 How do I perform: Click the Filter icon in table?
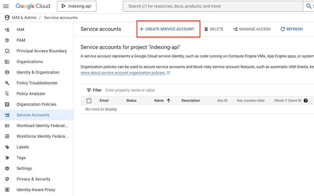89,90
